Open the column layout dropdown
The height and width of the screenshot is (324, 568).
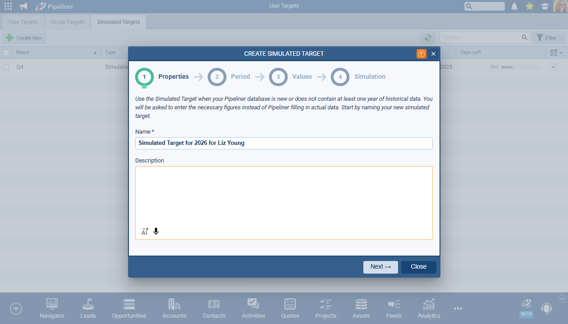[556, 53]
